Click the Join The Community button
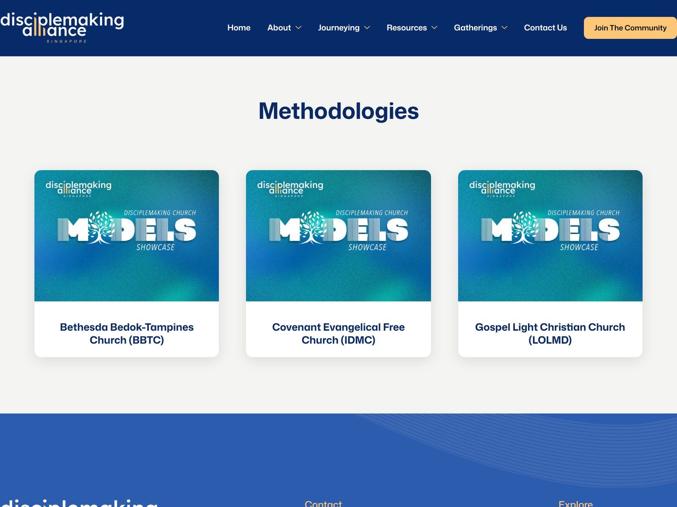677x507 pixels. 630,28
